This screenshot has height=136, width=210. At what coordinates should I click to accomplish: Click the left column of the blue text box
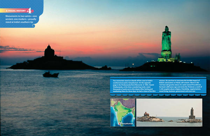(134, 86)
